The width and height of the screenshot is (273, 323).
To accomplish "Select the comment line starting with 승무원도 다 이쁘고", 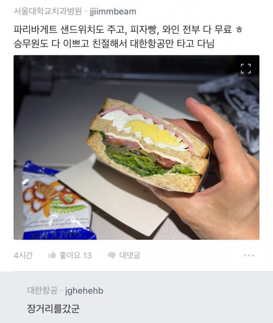I will [x=114, y=43].
